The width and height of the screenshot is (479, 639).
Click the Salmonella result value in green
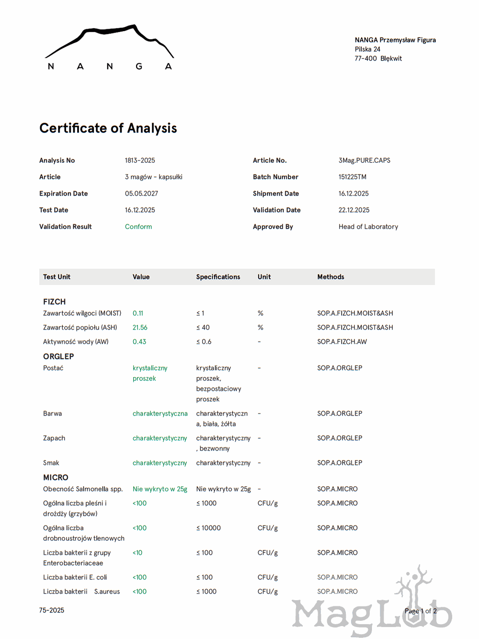point(160,489)
